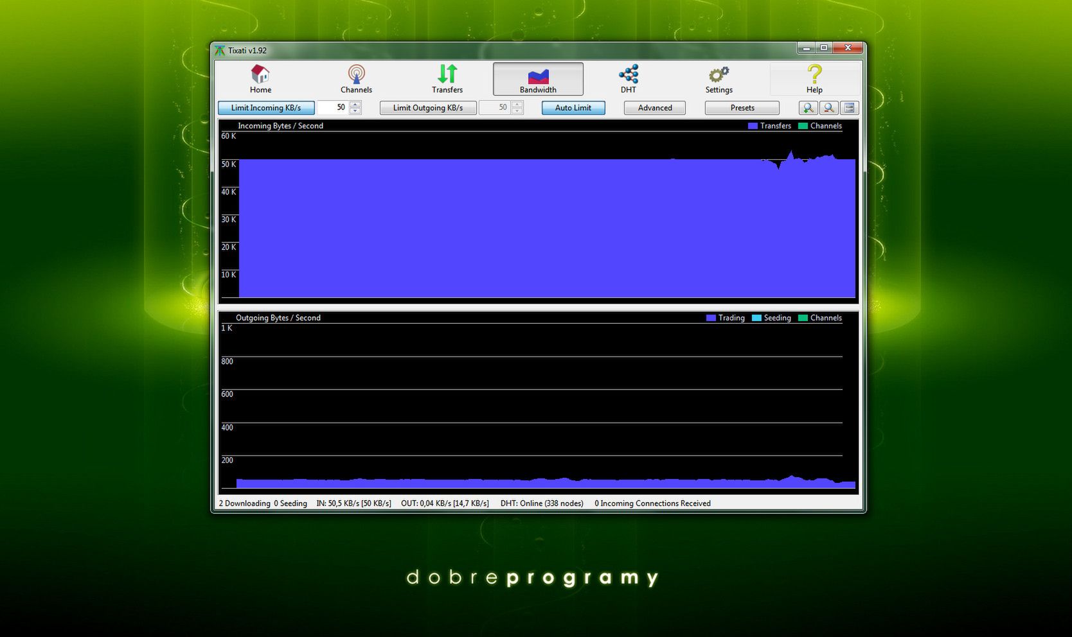1072x637 pixels.
Task: Click the '2 Downloading' status text
Action: (x=244, y=503)
